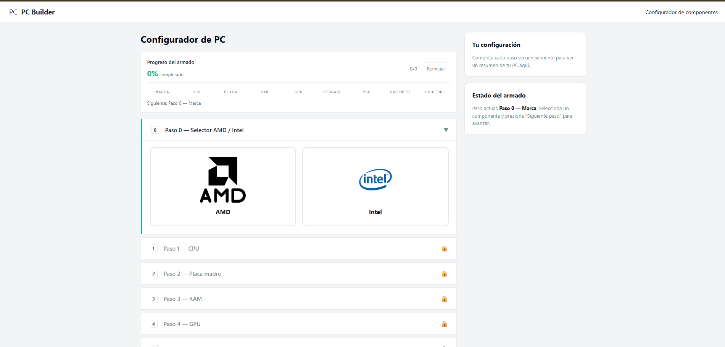Click the step number 2 badge
Image resolution: width=725 pixels, height=347 pixels.
coord(153,274)
